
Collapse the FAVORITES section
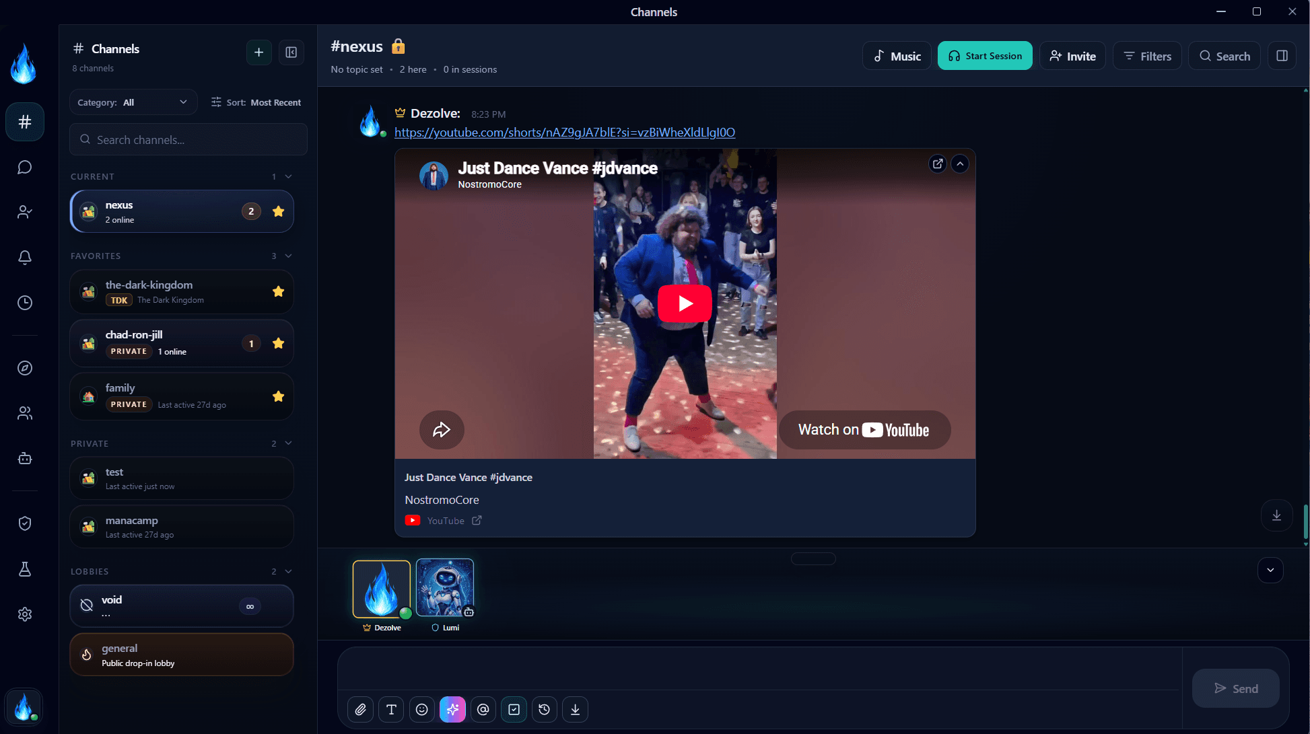289,256
